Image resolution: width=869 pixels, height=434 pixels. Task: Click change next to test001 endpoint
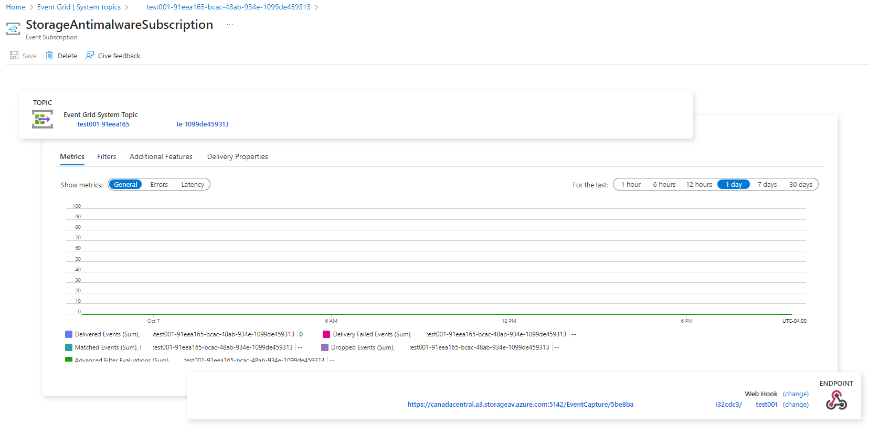pos(796,405)
